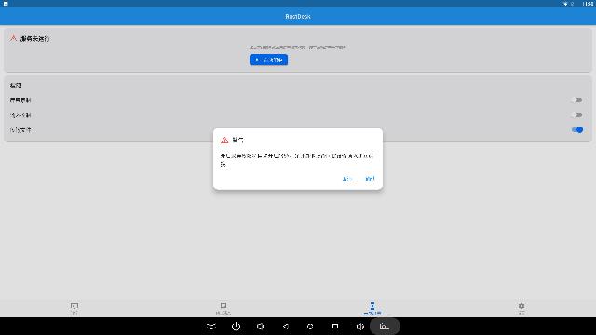Image resolution: width=596 pixels, height=335 pixels.
Task: Hide the Android navigation bar
Action: pyautogui.click(x=211, y=327)
